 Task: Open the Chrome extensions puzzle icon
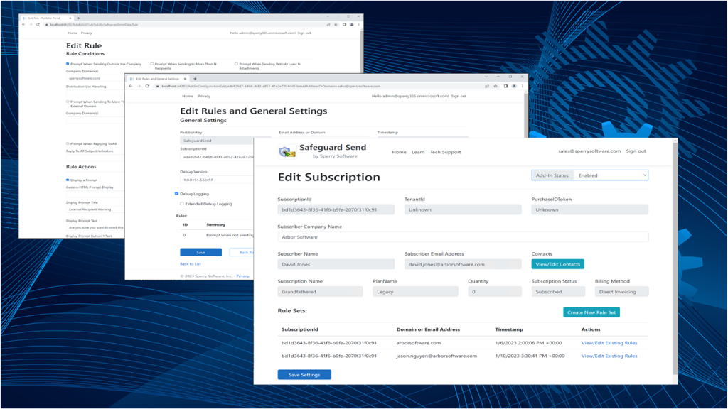(x=505, y=85)
